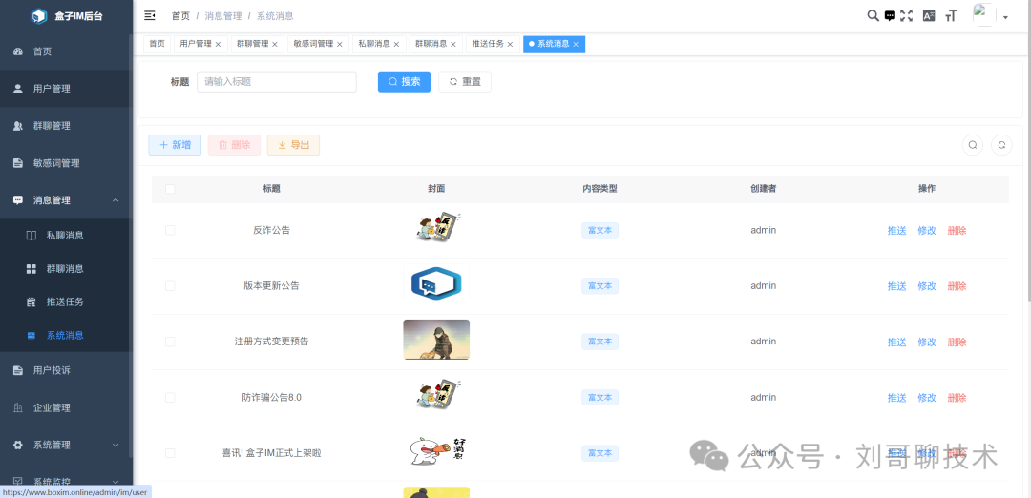Open the 注册方式变更预告 cover thumbnail
The height and width of the screenshot is (498, 1031).
click(436, 340)
